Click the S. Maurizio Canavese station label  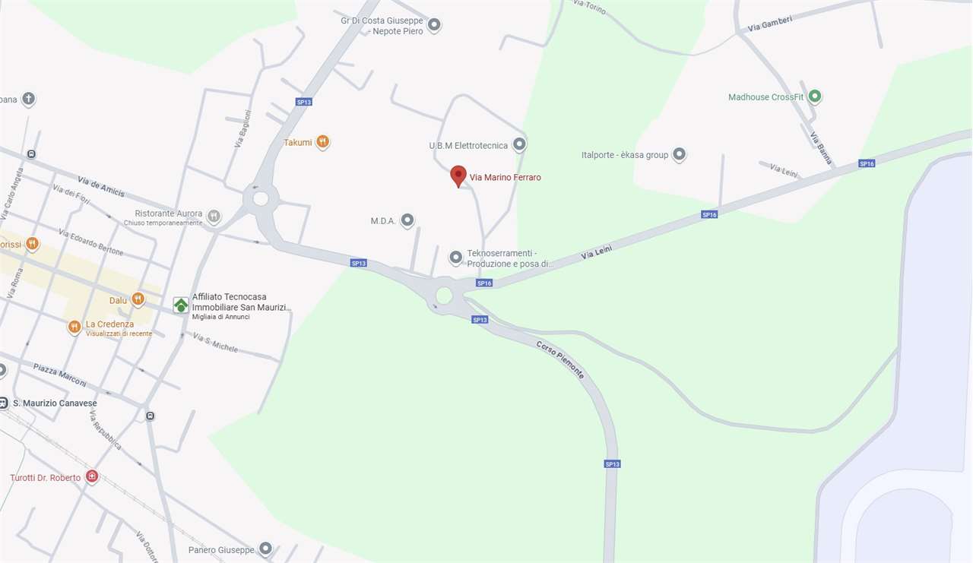(55, 403)
